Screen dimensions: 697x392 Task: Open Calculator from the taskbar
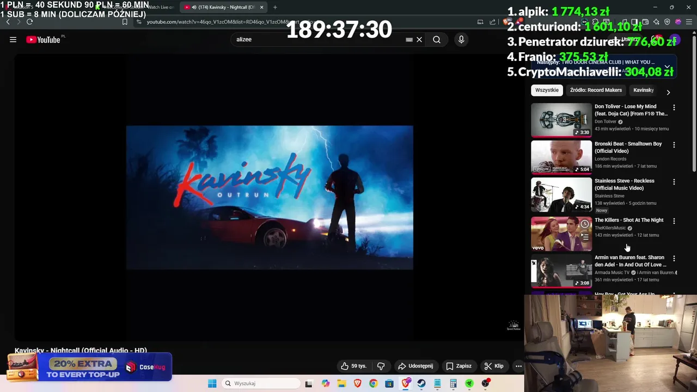click(453, 383)
